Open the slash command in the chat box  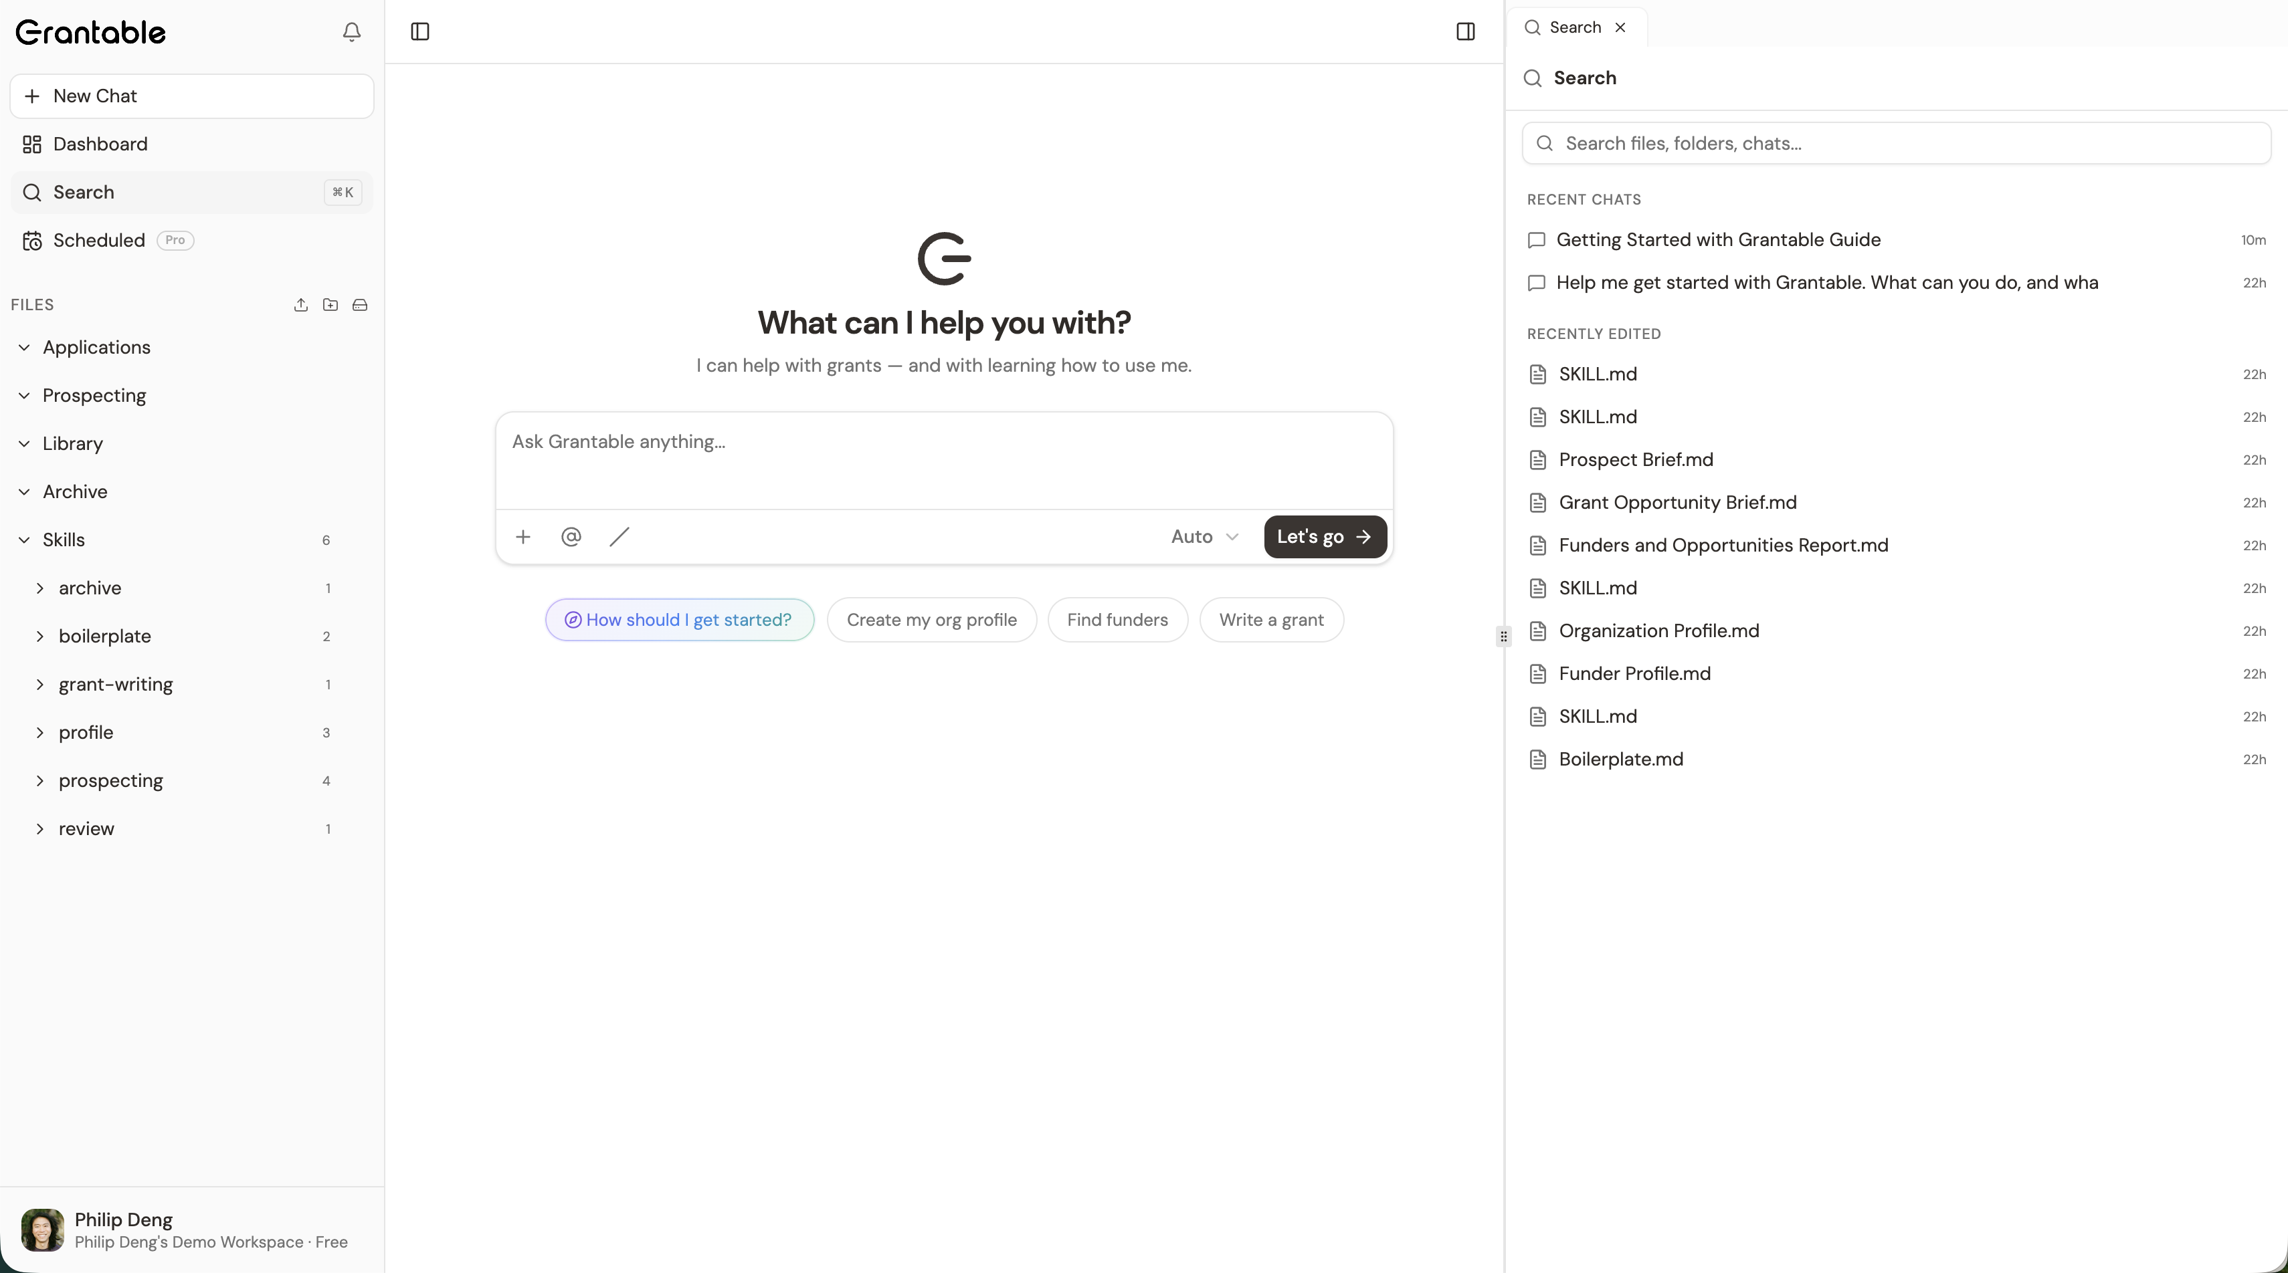coord(619,536)
